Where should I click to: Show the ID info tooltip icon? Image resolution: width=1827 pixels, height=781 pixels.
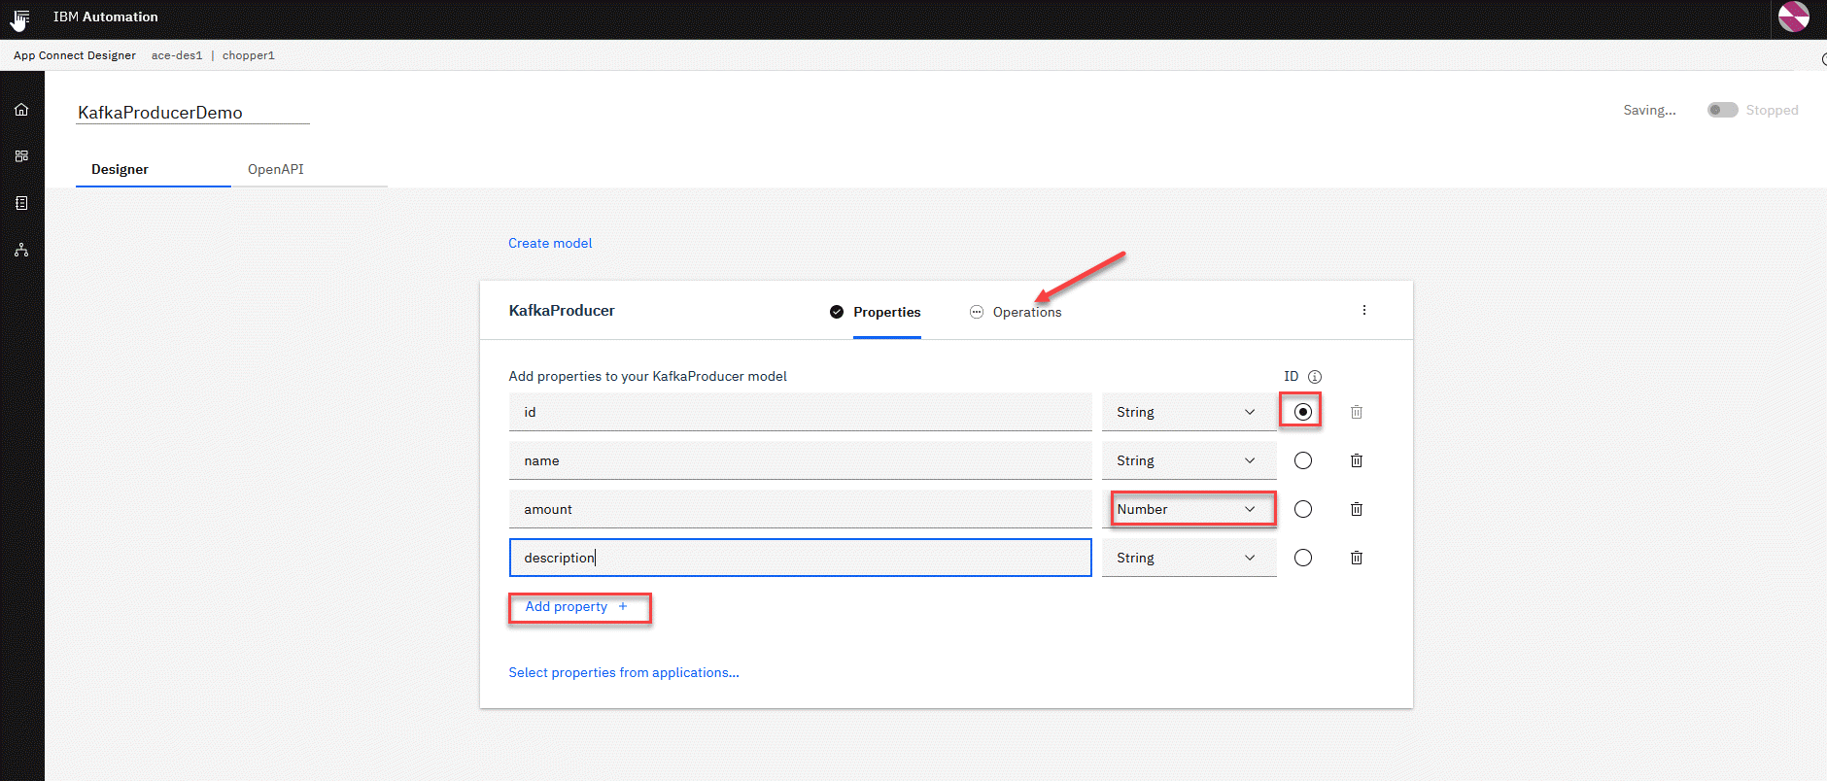[x=1315, y=377]
